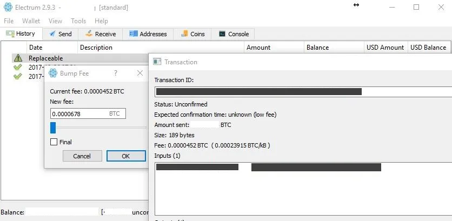Click the History tab icon

pyautogui.click(x=10, y=34)
